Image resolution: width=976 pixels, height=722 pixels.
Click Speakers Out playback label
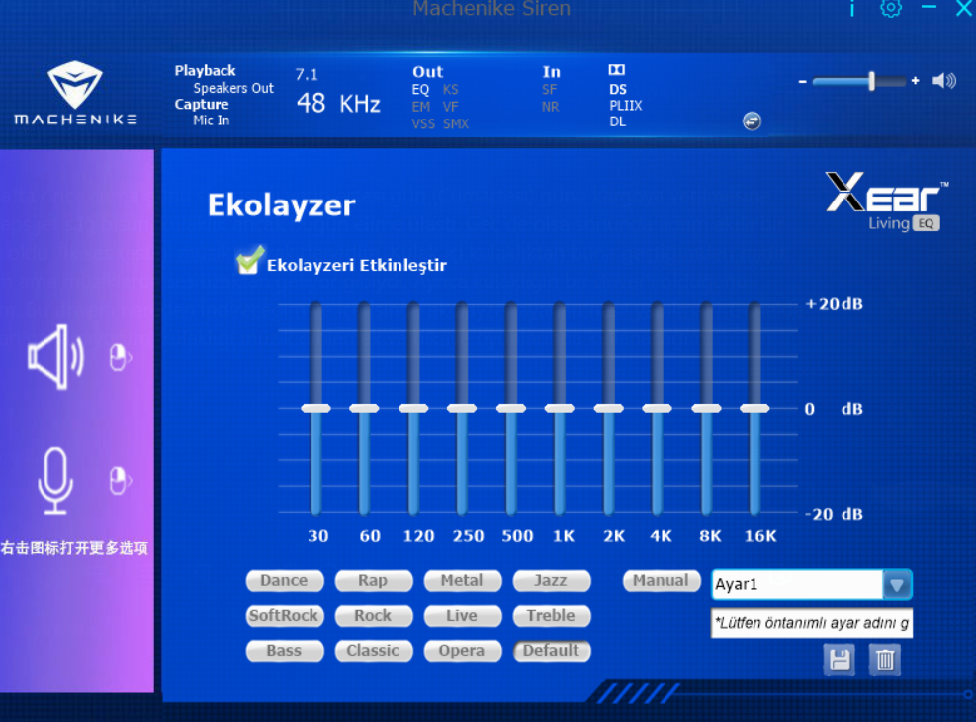(x=232, y=88)
